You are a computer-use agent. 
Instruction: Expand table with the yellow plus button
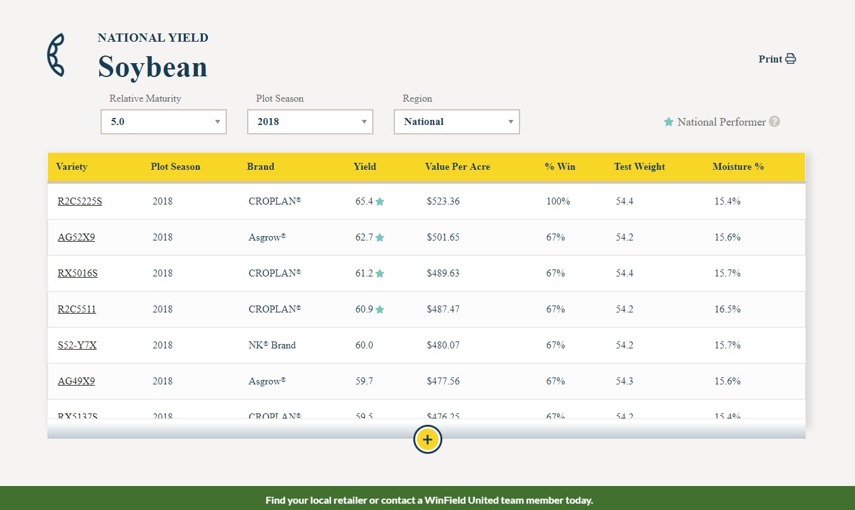pyautogui.click(x=428, y=439)
